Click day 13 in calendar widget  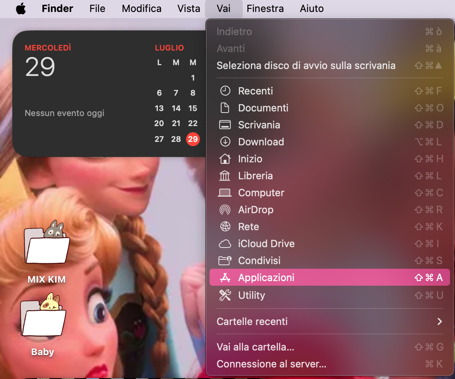tap(159, 108)
